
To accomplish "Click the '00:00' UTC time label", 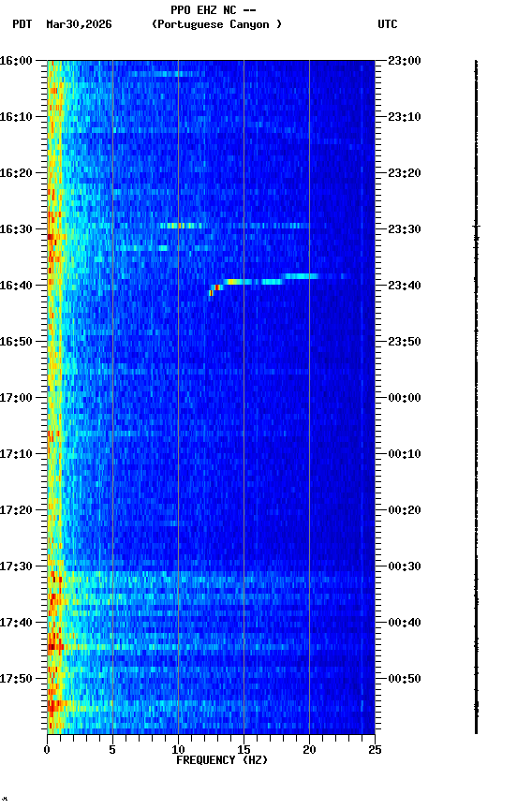I will [405, 398].
